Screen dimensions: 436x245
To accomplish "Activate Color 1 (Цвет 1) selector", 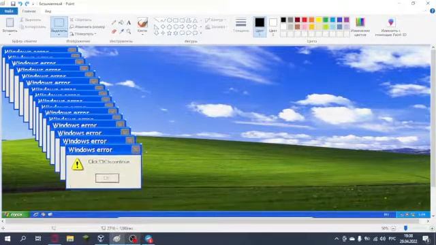I will tap(260, 27).
